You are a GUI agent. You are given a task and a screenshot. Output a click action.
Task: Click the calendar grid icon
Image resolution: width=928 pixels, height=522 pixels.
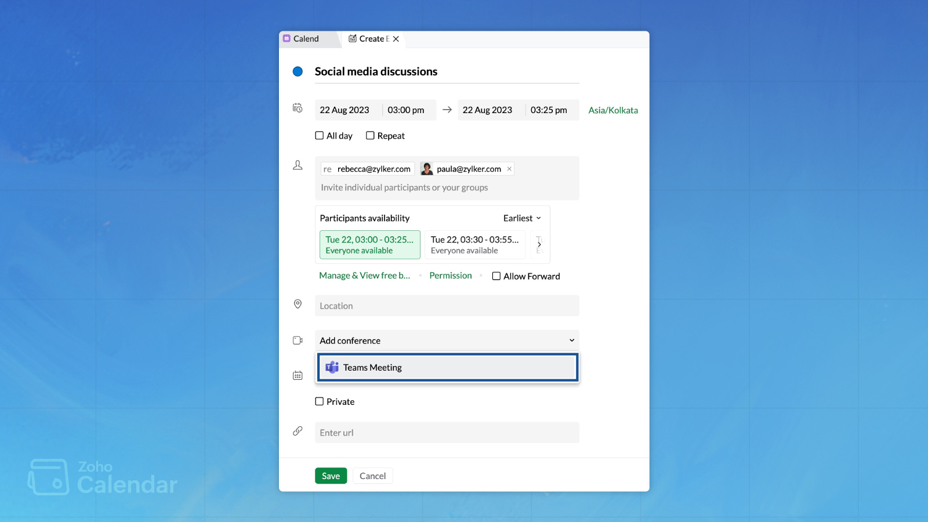point(298,375)
